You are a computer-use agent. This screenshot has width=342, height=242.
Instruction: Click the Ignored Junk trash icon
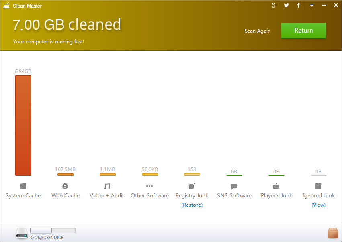pyautogui.click(x=318, y=186)
